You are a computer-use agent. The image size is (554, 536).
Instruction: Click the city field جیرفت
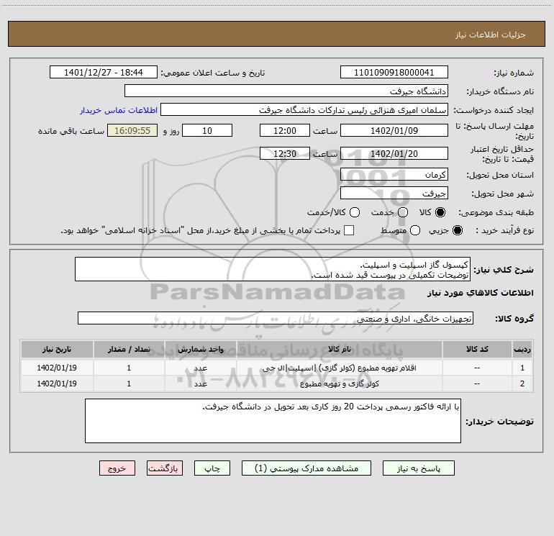click(394, 193)
